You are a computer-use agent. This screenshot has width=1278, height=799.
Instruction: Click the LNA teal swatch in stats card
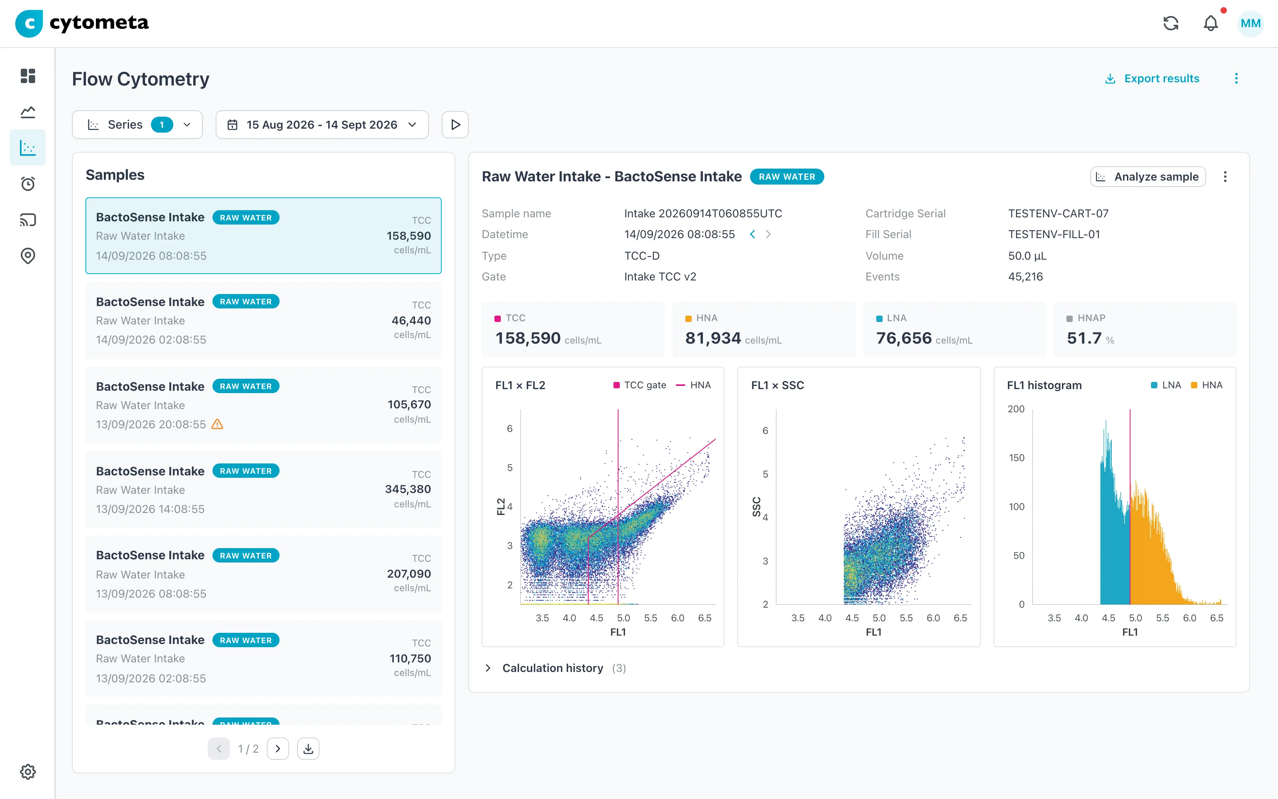tap(879, 318)
